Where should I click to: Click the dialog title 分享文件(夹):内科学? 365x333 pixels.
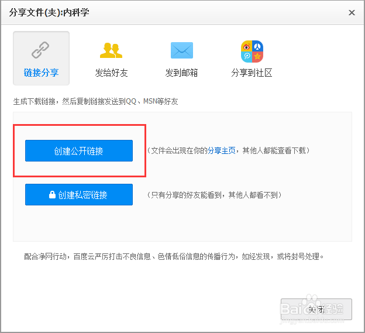click(49, 12)
